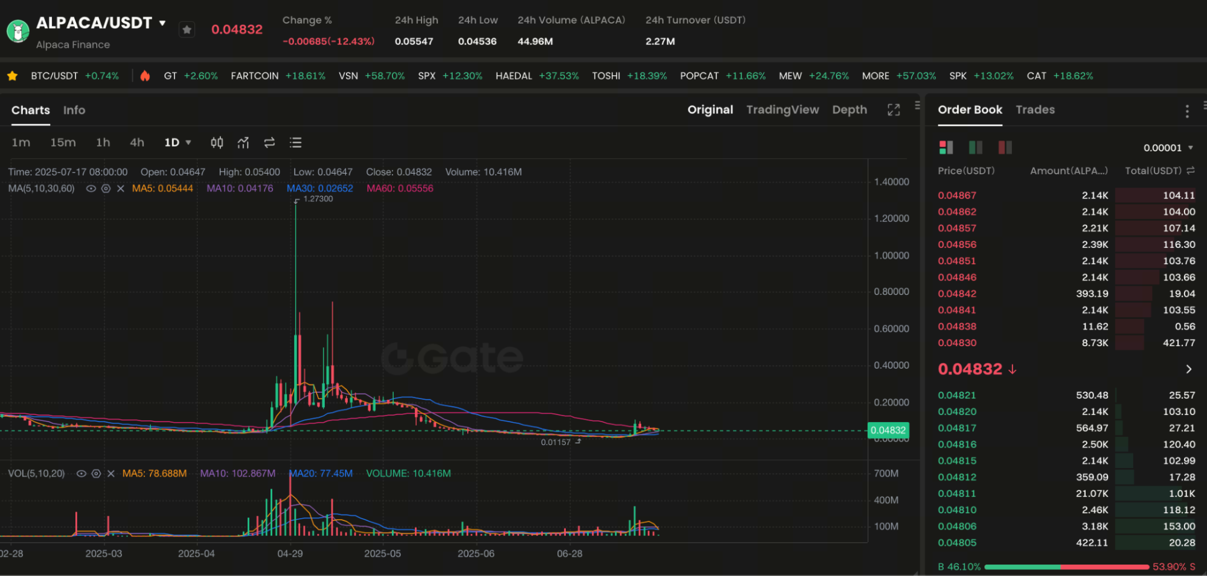Open VOL indicator settings

point(96,474)
